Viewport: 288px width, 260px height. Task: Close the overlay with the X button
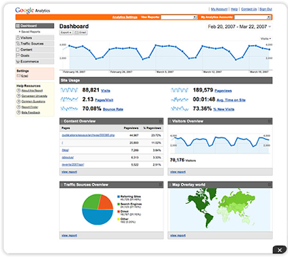tap(279, 250)
